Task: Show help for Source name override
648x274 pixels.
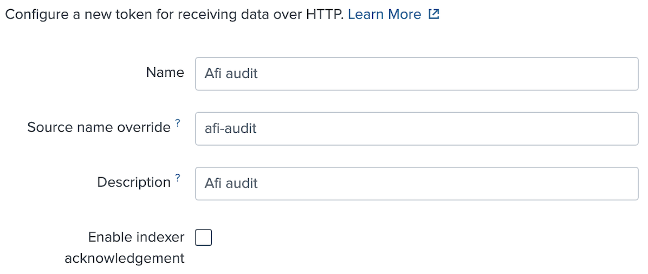Action: tap(177, 123)
